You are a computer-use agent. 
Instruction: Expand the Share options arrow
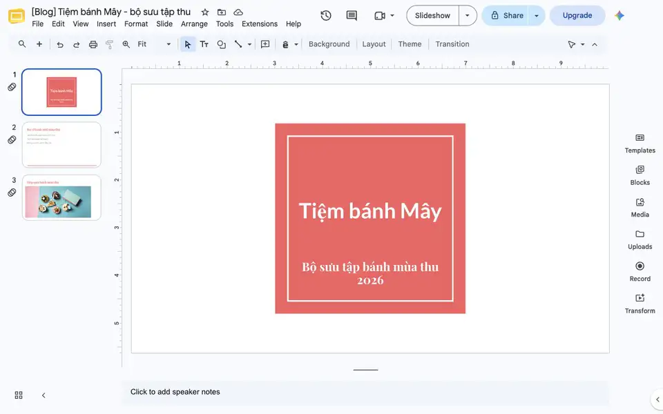tap(537, 16)
